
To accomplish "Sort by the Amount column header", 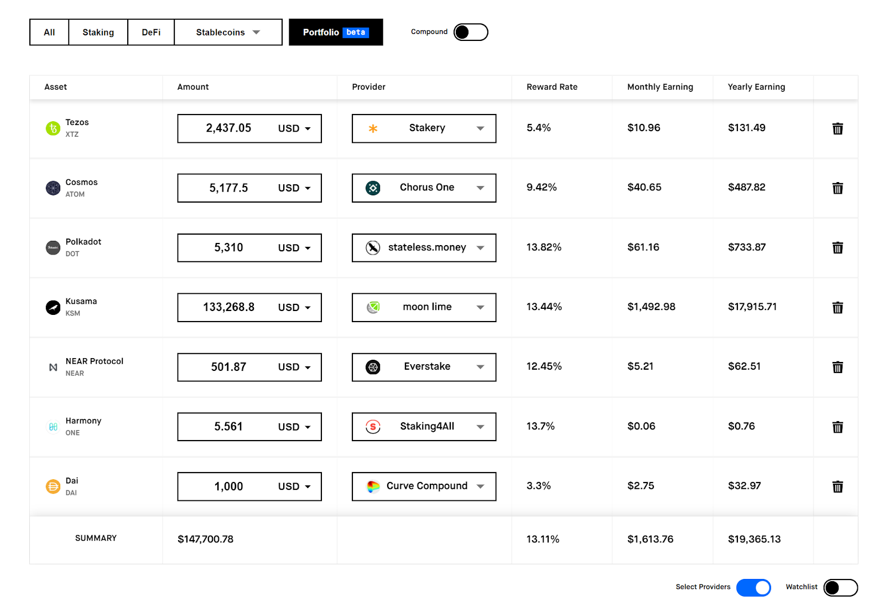I will [x=193, y=87].
